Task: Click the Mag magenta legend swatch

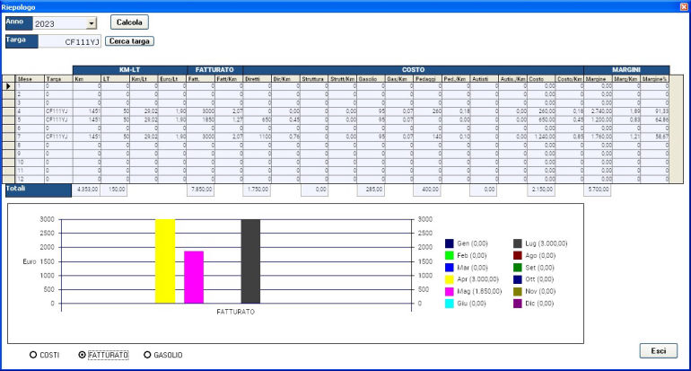Action: [449, 291]
